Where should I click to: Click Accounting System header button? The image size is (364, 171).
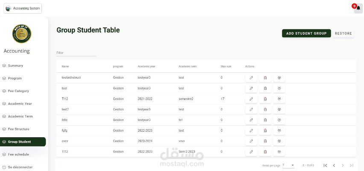[x=23, y=9]
